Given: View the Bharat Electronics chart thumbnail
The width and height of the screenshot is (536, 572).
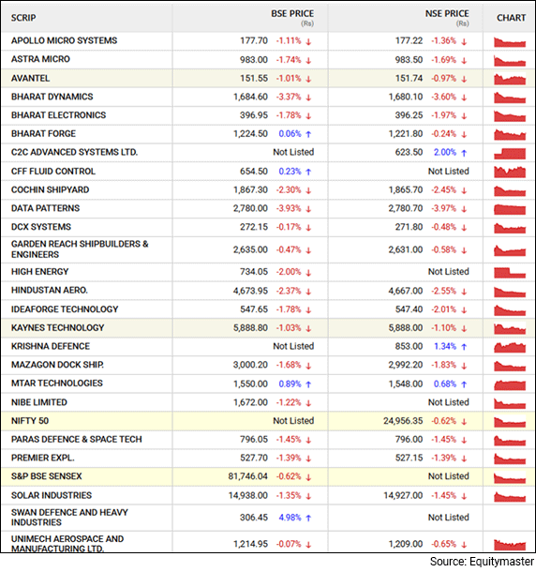Looking at the screenshot, I should [x=510, y=116].
